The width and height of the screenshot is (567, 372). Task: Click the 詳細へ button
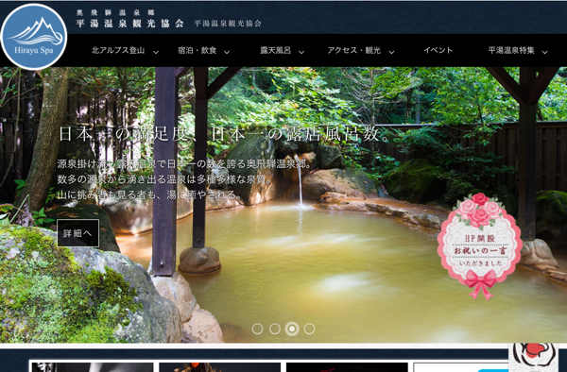click(78, 233)
